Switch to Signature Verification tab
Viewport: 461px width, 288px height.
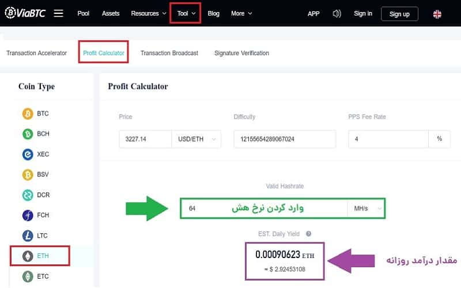pyautogui.click(x=241, y=53)
